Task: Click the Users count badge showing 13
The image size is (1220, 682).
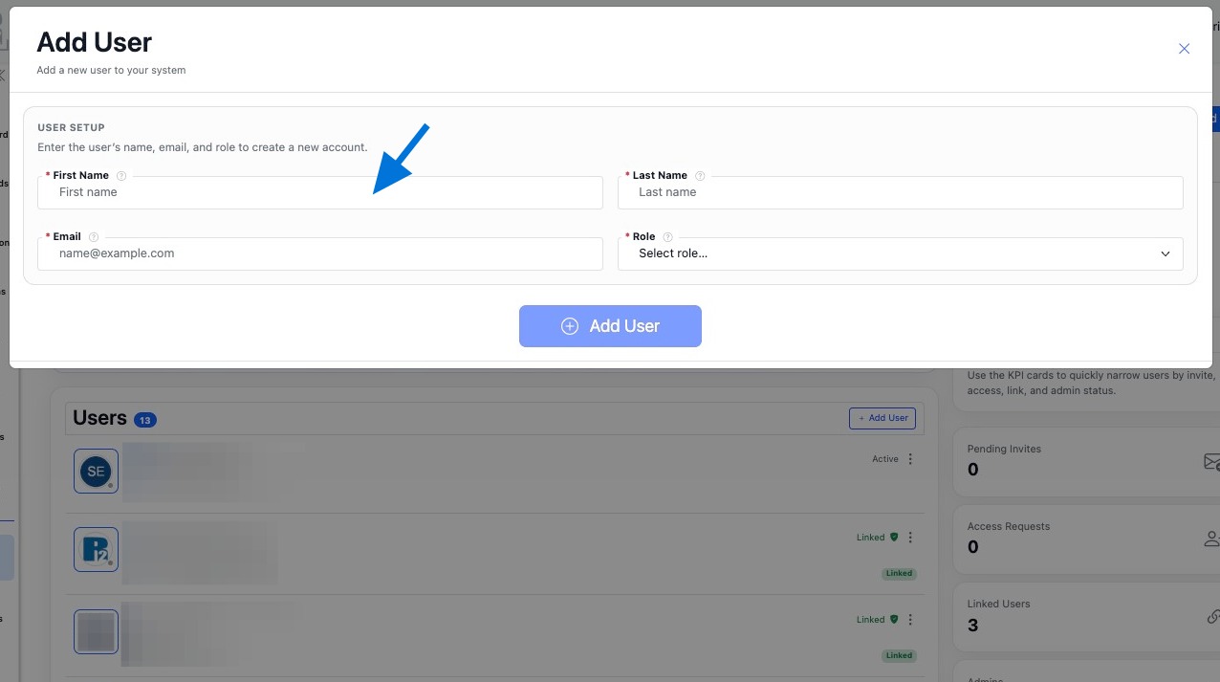Action: point(145,420)
